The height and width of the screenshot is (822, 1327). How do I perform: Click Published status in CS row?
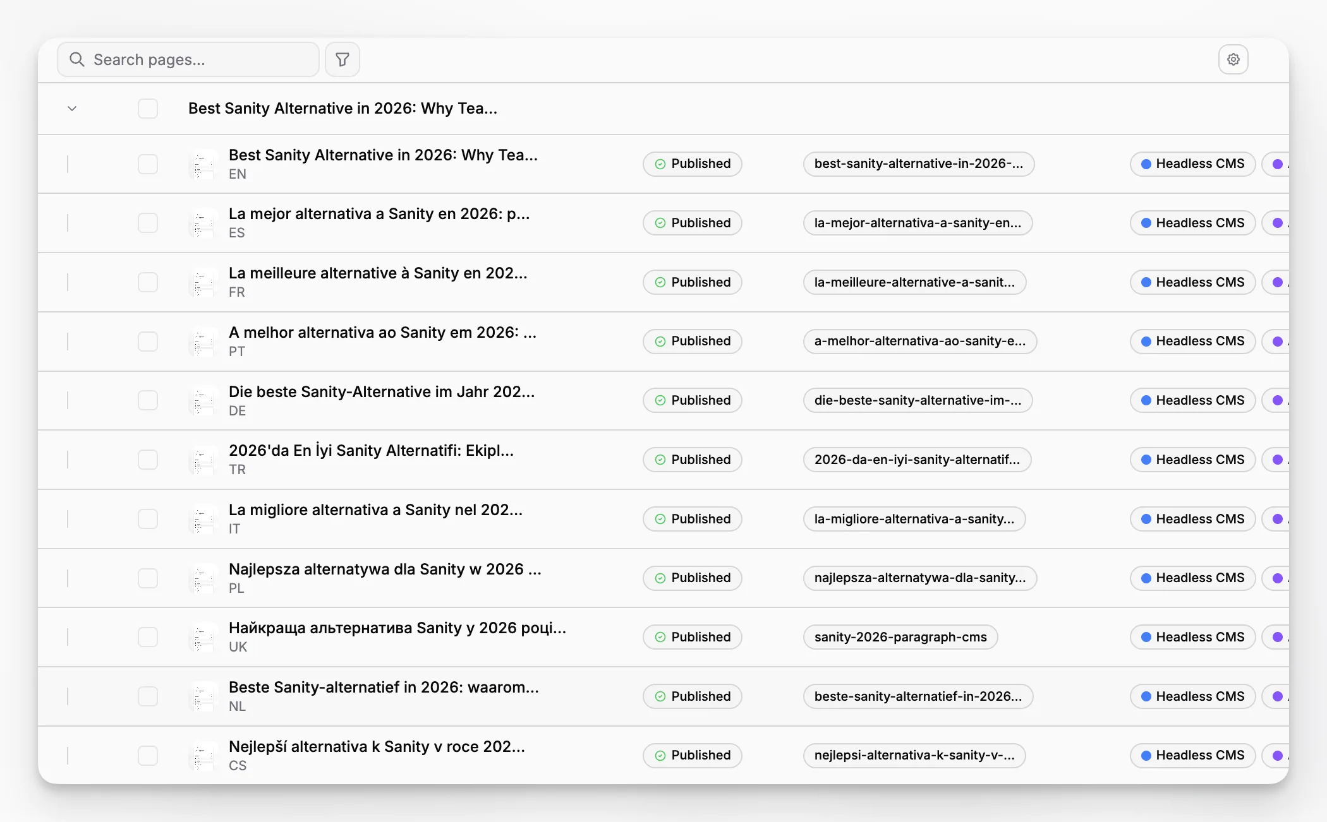(693, 756)
